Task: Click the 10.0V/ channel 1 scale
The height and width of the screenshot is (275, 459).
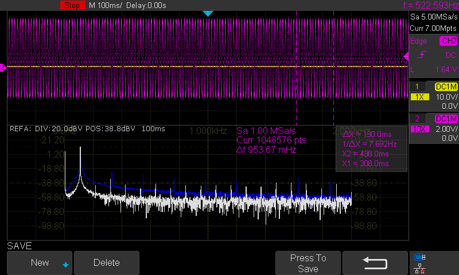Action: 446,97
